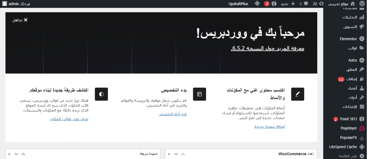Image resolution: width=367 pixels, height=159 pixels.
Task: Click the WordPress logo in the admin bar
Action: [x=362, y=4]
